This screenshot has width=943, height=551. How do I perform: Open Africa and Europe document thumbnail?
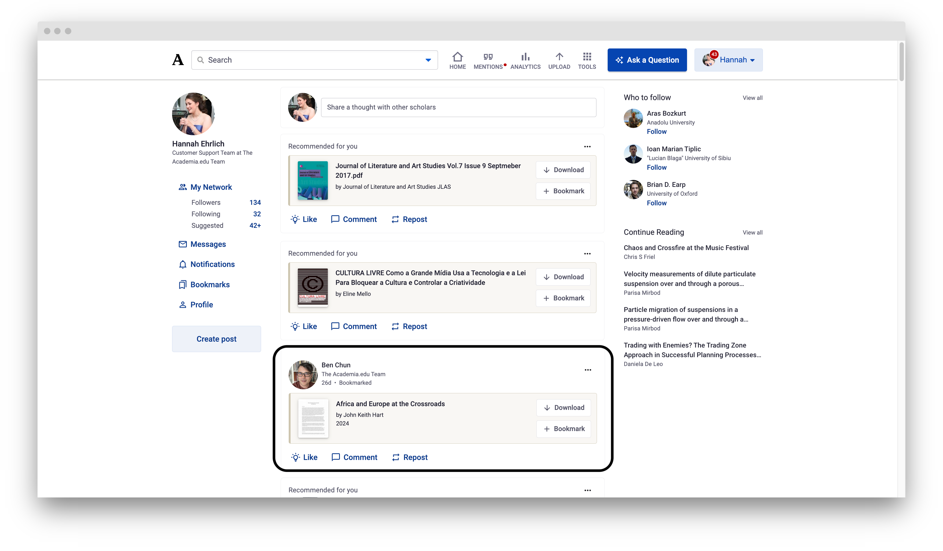(x=313, y=418)
